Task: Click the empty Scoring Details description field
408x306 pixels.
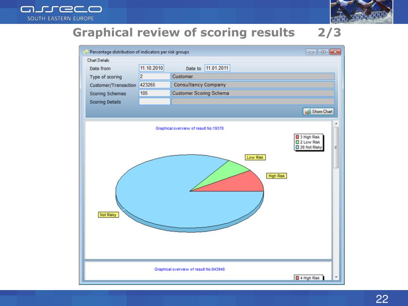Action: pyautogui.click(x=253, y=102)
